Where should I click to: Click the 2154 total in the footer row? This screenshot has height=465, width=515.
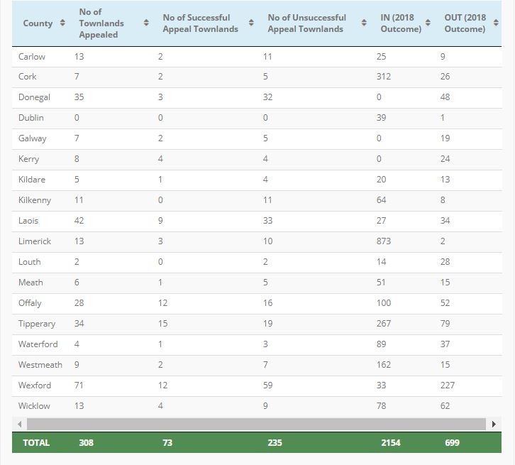tap(390, 443)
